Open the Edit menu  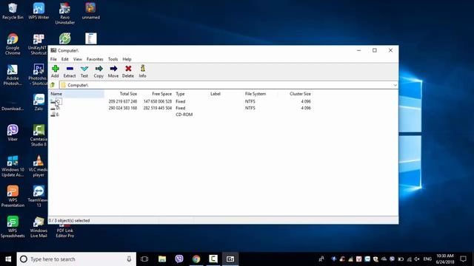(x=64, y=59)
